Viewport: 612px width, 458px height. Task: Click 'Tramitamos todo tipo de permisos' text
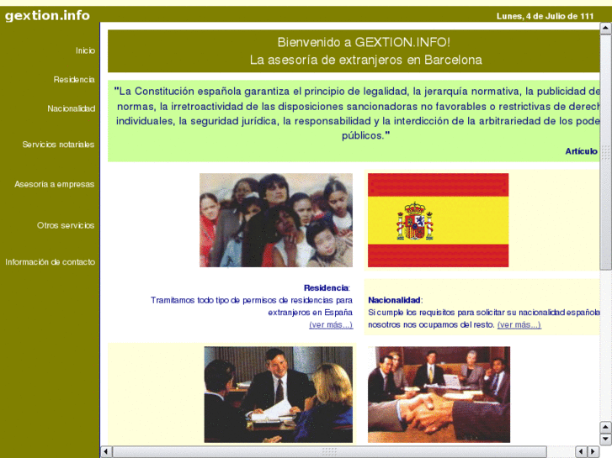click(252, 307)
